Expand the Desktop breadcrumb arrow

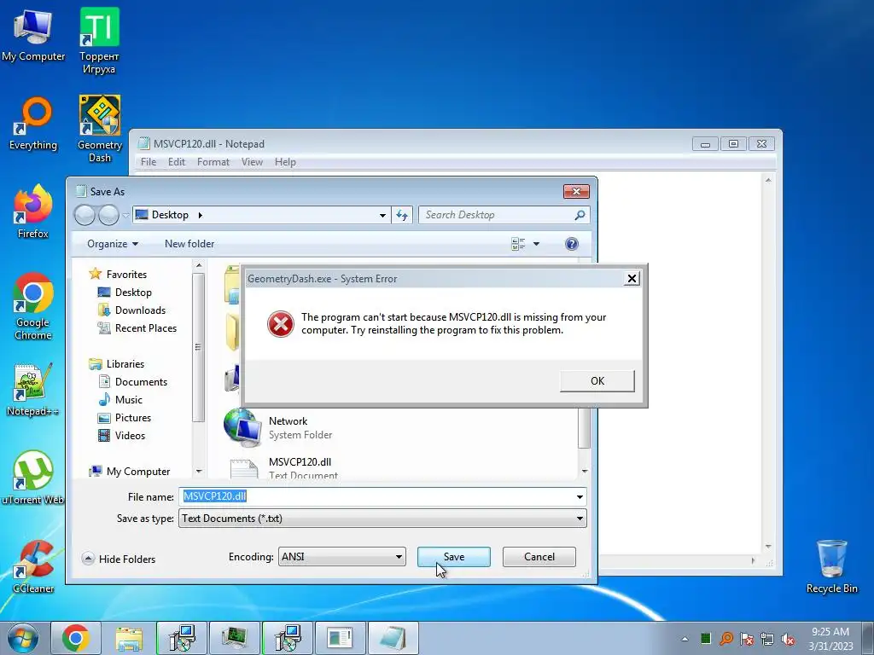[200, 215]
